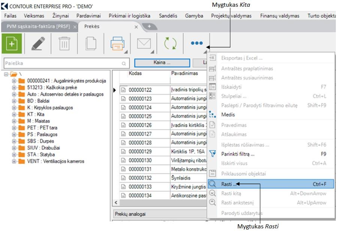Viewport: 337px width, 231px height.
Task: Open the Email button dropdown arrow
Action: (152, 52)
